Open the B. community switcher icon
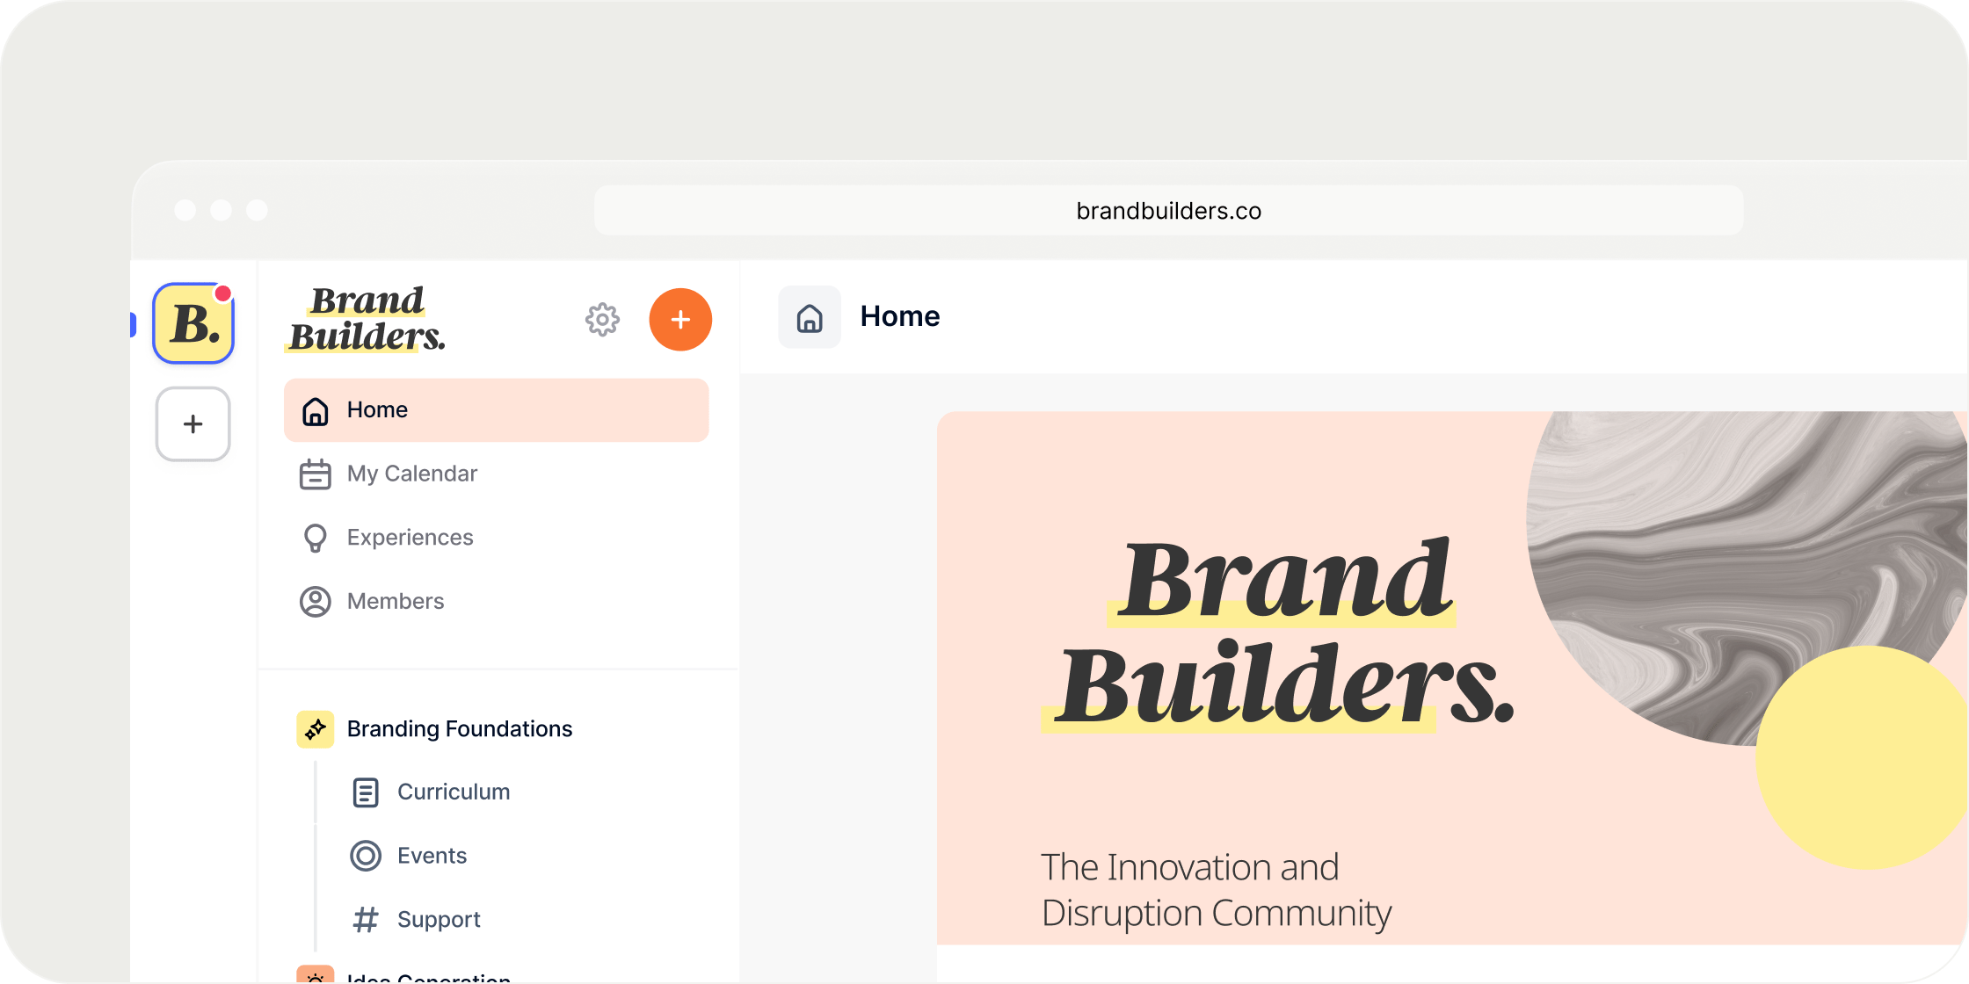The height and width of the screenshot is (984, 1969). point(193,322)
